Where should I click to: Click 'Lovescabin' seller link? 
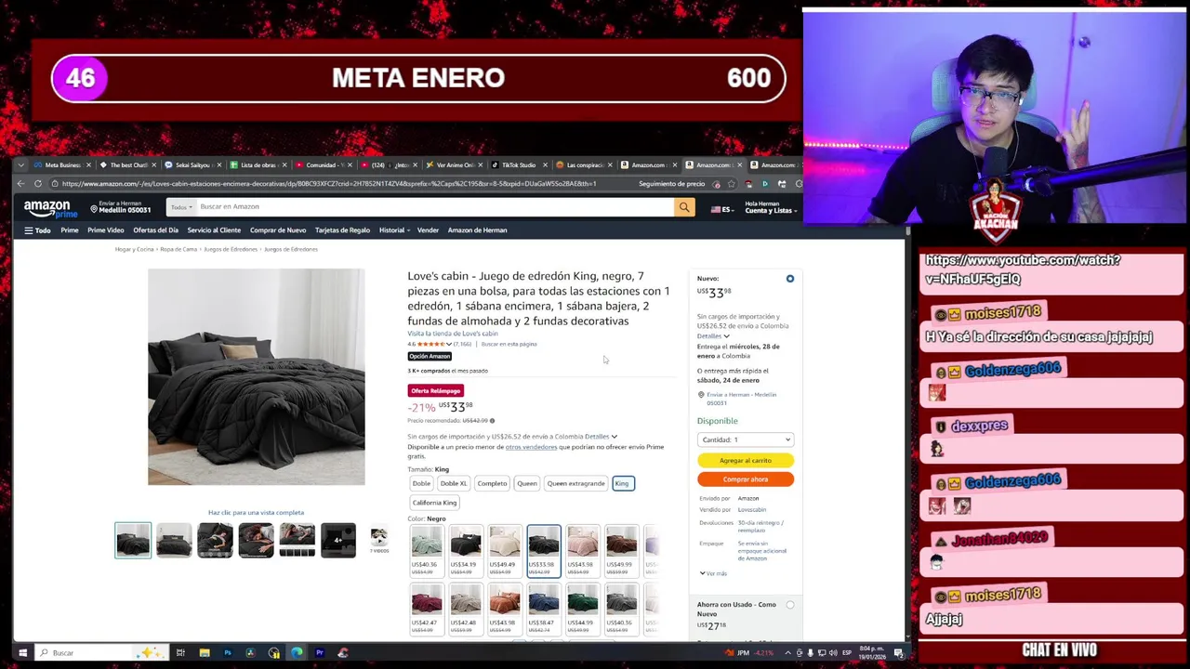[x=752, y=510]
